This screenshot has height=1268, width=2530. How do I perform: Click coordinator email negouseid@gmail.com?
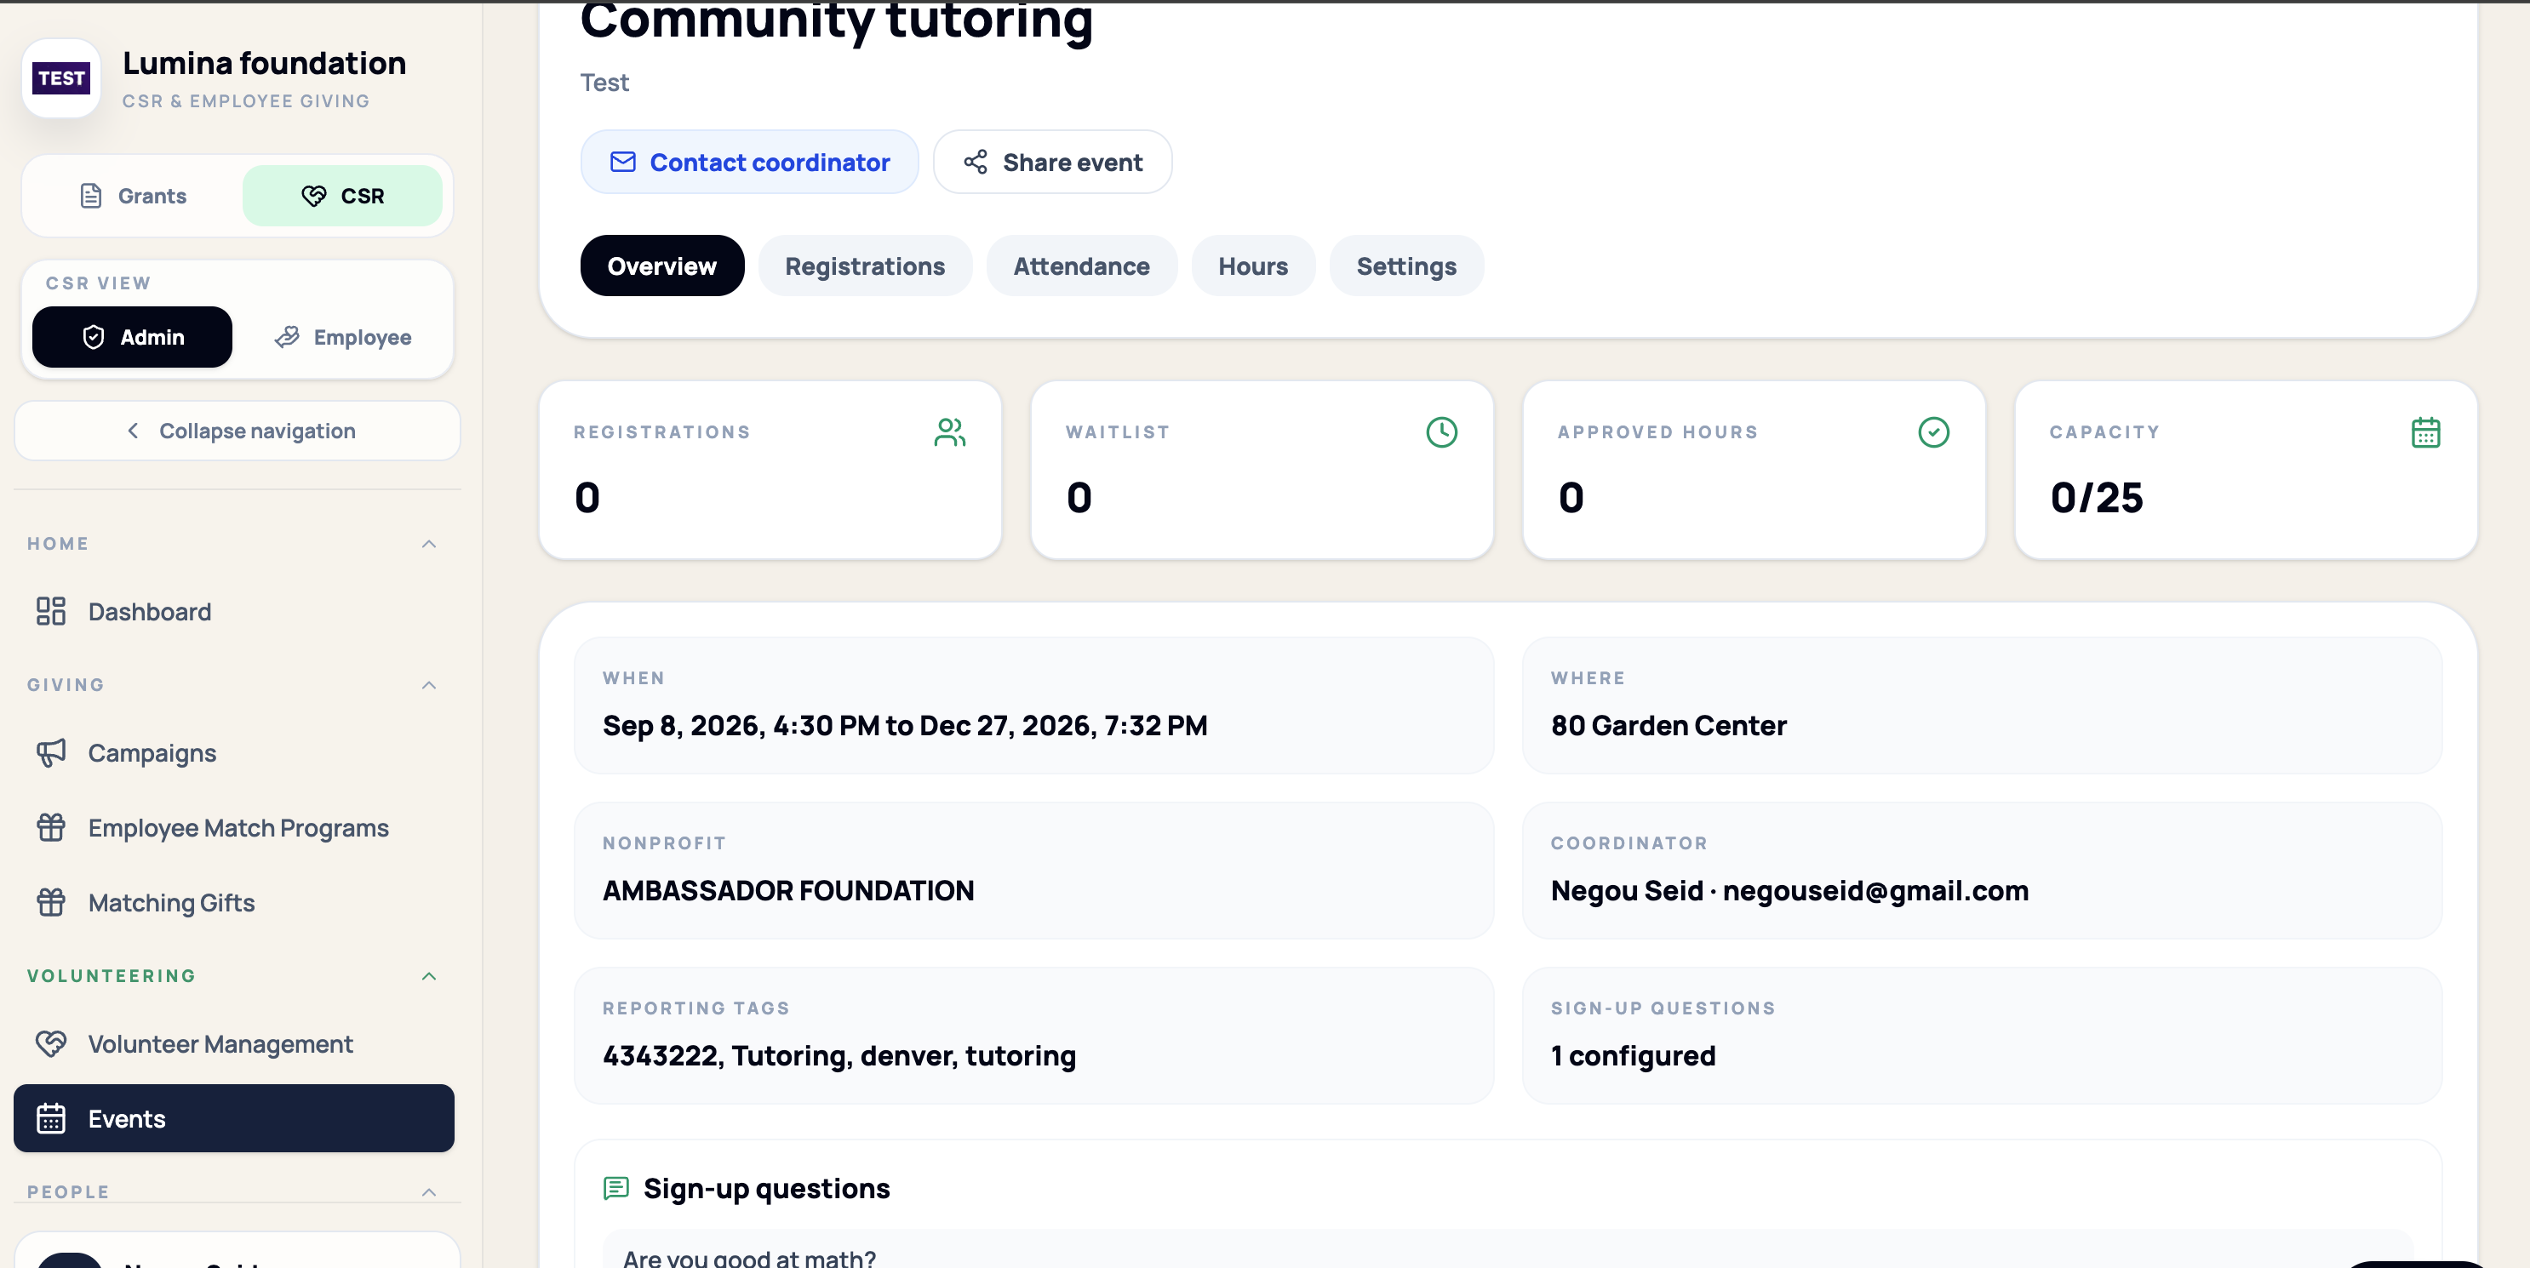pos(1876,890)
